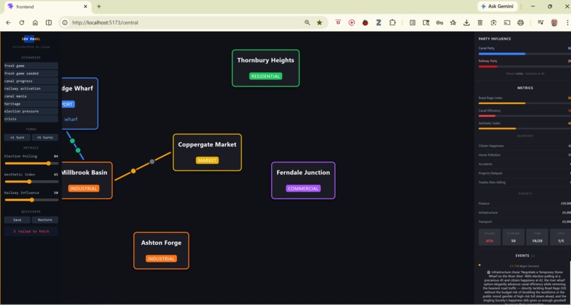Open the Downloads arrow icon
This screenshot has width=571, height=305.
click(466, 23)
